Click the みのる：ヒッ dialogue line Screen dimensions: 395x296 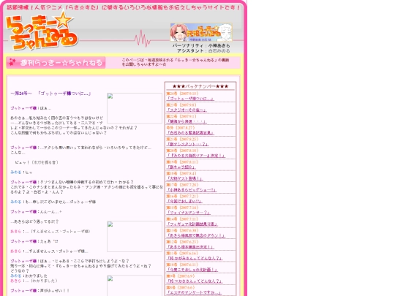click(x=21, y=172)
